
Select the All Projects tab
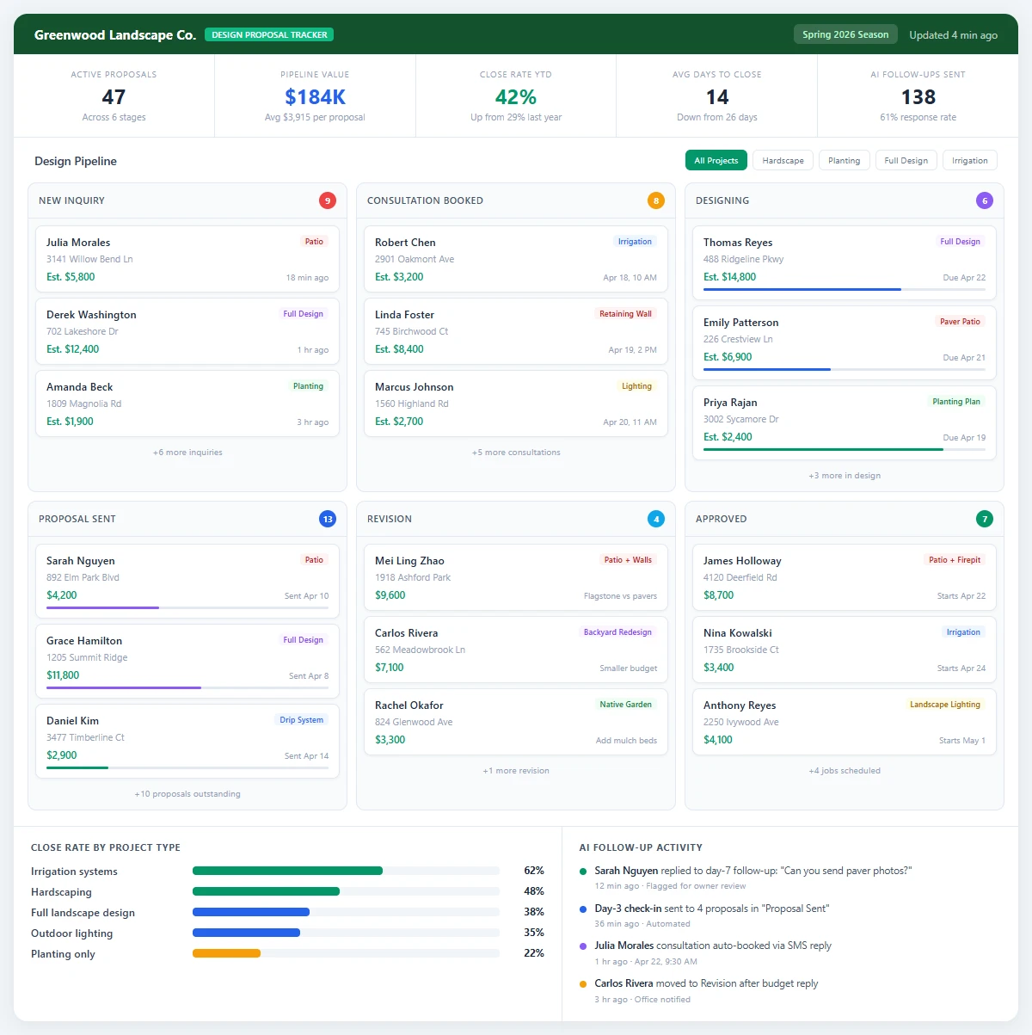pyautogui.click(x=716, y=160)
